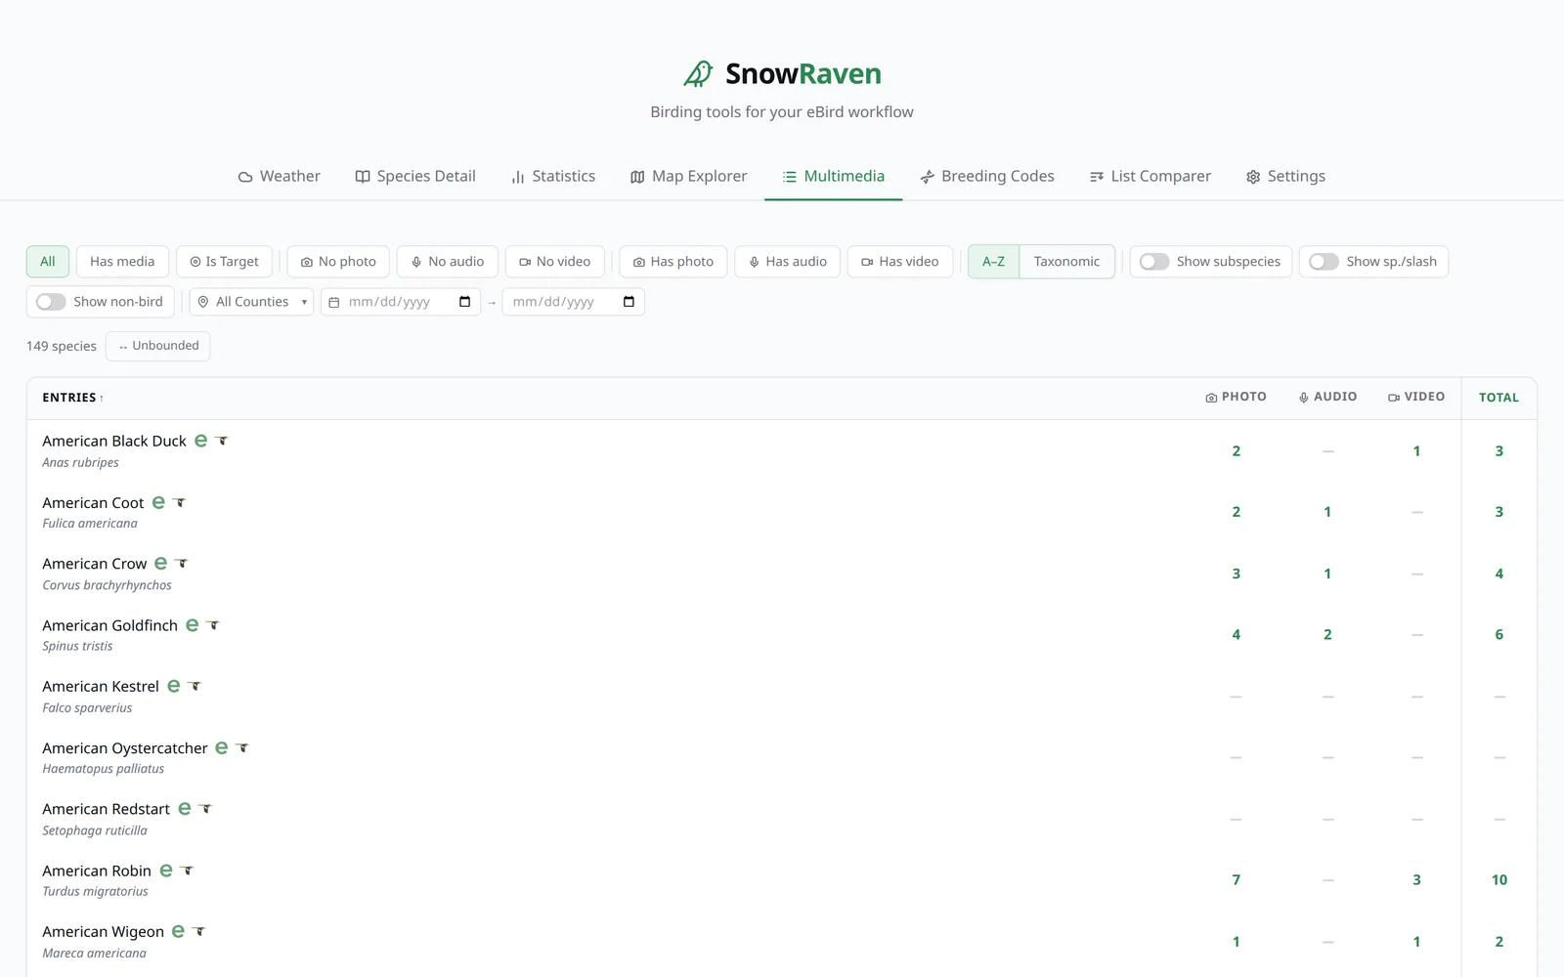Open the List Comparer tab

[1151, 177]
